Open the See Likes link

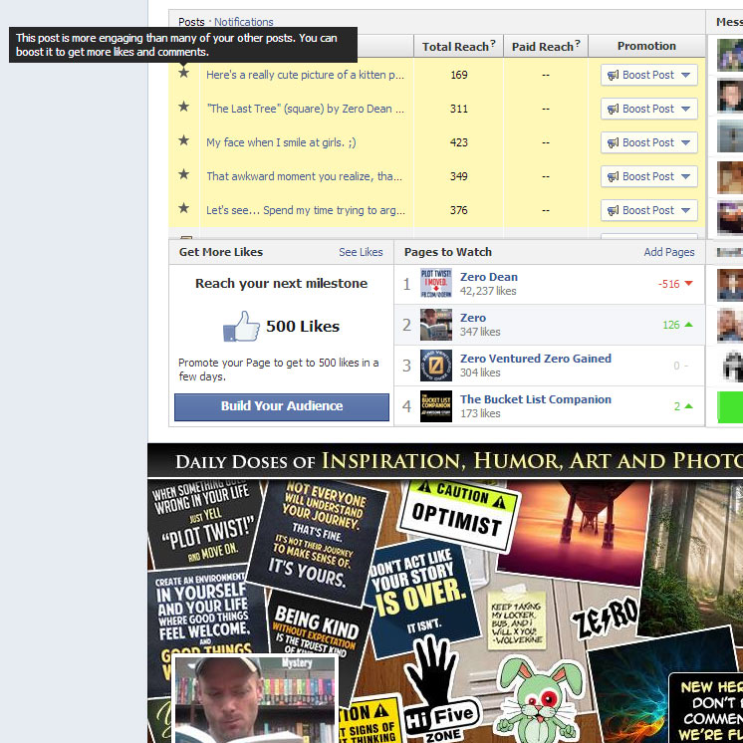[x=361, y=252]
